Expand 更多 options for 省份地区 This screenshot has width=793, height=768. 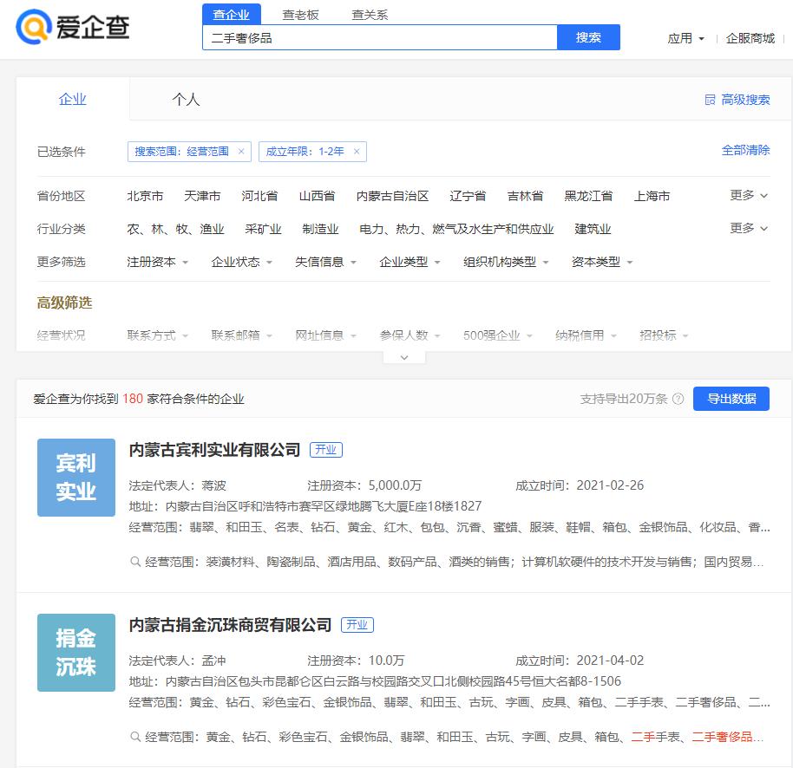coord(747,196)
